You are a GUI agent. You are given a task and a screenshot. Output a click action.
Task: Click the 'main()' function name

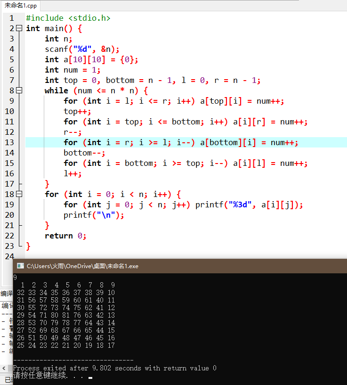(x=58, y=28)
